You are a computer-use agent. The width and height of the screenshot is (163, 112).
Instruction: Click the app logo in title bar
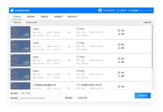(12, 10)
